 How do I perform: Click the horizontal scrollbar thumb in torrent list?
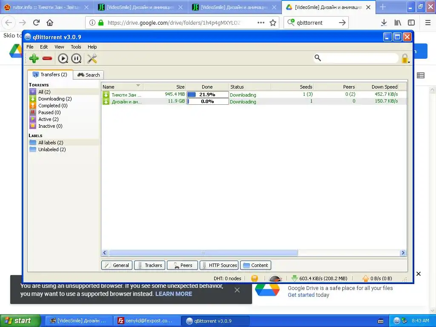pyautogui.click(x=203, y=253)
